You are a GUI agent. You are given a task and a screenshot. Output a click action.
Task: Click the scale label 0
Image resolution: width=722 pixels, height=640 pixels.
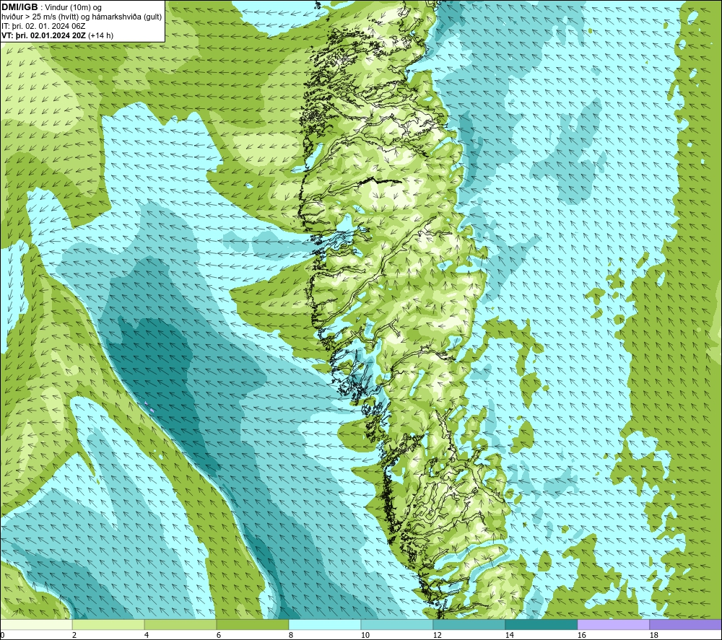2,635
